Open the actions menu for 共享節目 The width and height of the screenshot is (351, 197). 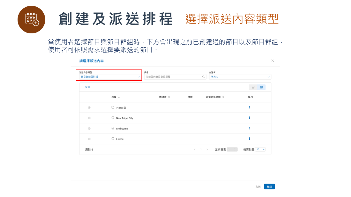pos(249,107)
